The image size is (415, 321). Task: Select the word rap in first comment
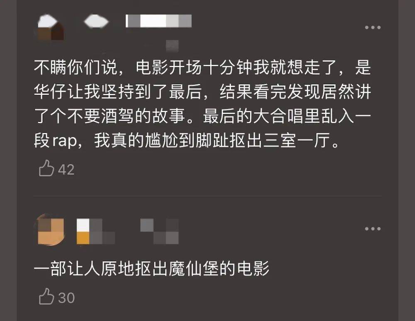[64, 141]
